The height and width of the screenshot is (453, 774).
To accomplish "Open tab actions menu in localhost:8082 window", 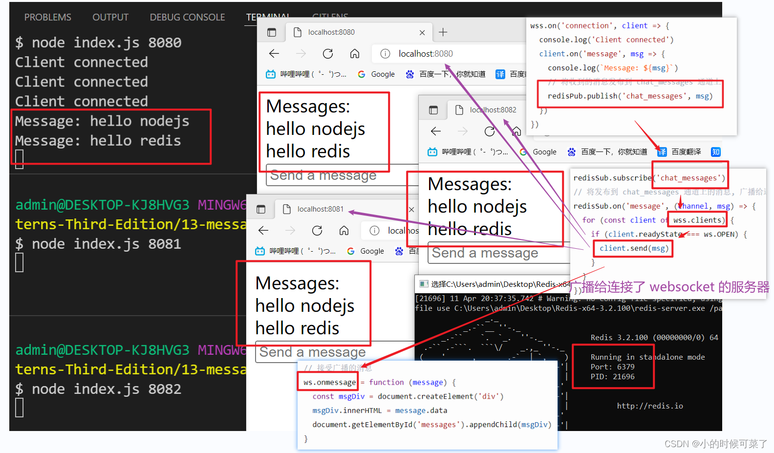I will [433, 110].
